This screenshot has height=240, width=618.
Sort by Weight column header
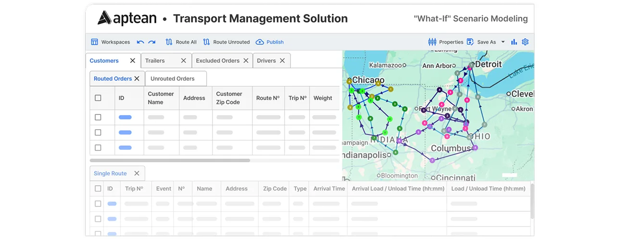(323, 98)
